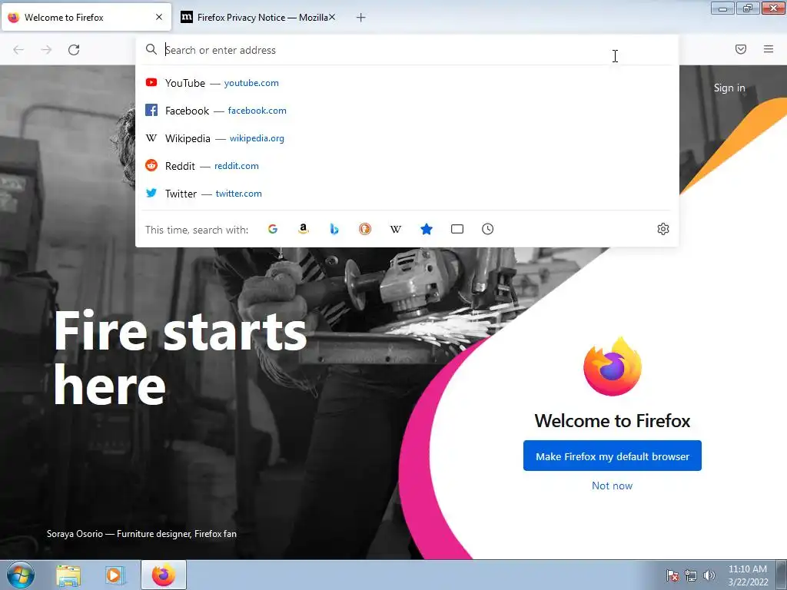Search this time with Bing

tap(334, 229)
